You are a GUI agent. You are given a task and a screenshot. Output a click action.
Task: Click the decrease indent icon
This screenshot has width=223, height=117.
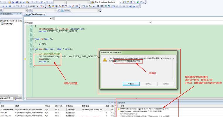[98, 6]
